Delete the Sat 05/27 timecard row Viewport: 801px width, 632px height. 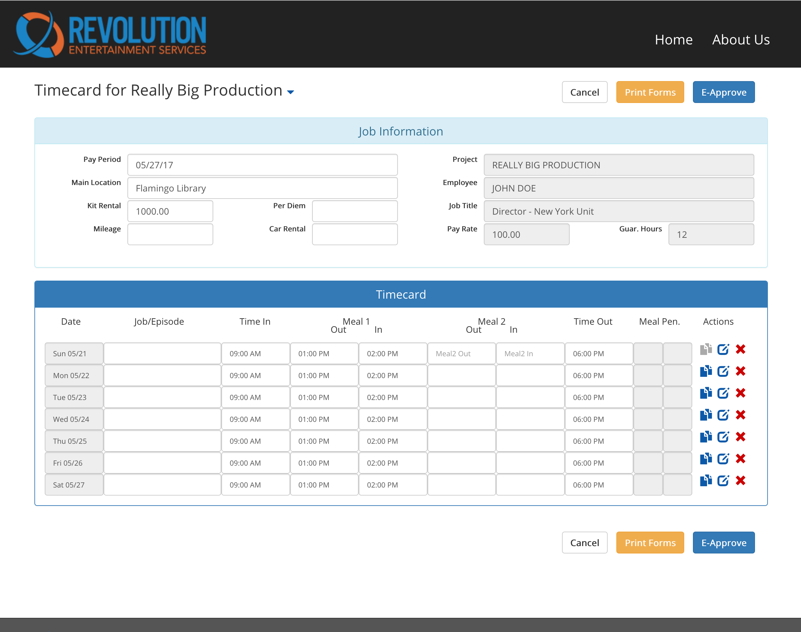pos(741,481)
